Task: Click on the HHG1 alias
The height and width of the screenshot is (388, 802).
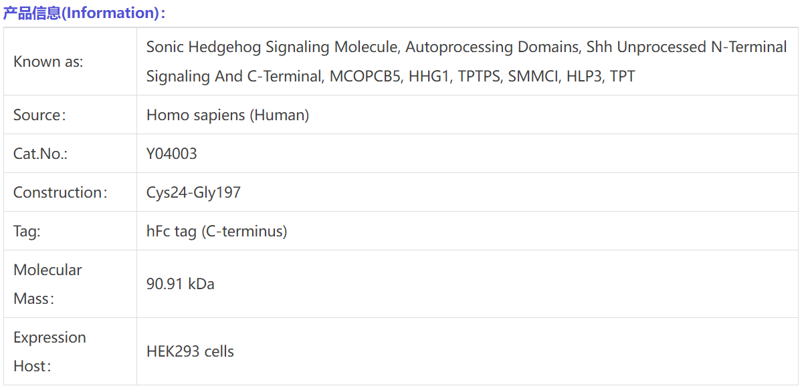Action: (429, 76)
